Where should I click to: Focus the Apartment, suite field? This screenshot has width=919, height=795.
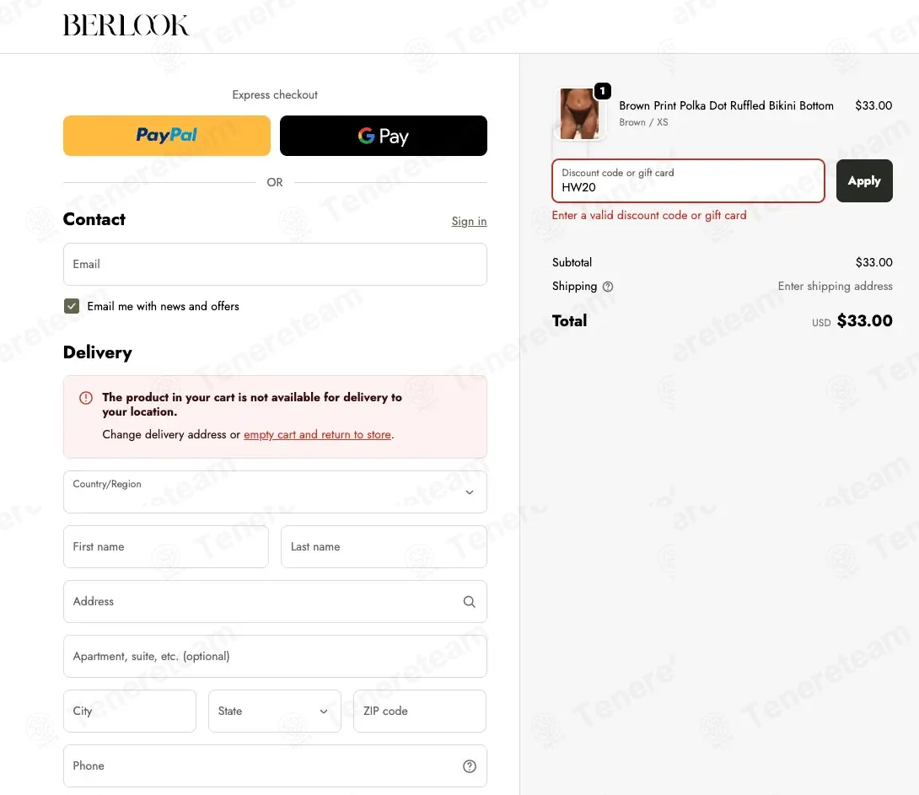coord(275,656)
